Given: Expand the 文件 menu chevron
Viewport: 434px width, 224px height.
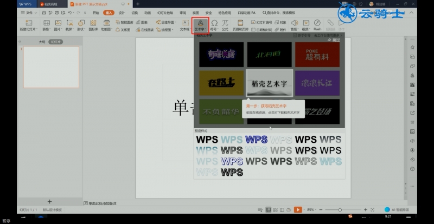Looking at the screenshot, I should (36, 12).
